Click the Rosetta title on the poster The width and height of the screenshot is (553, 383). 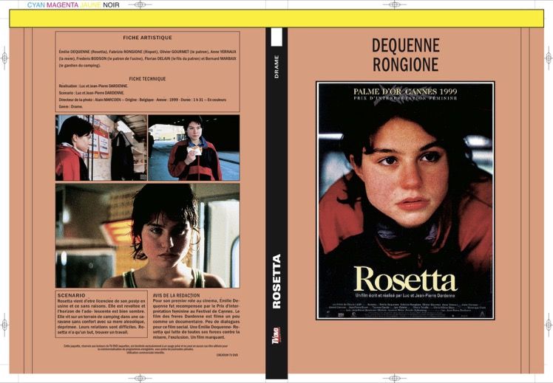406,279
